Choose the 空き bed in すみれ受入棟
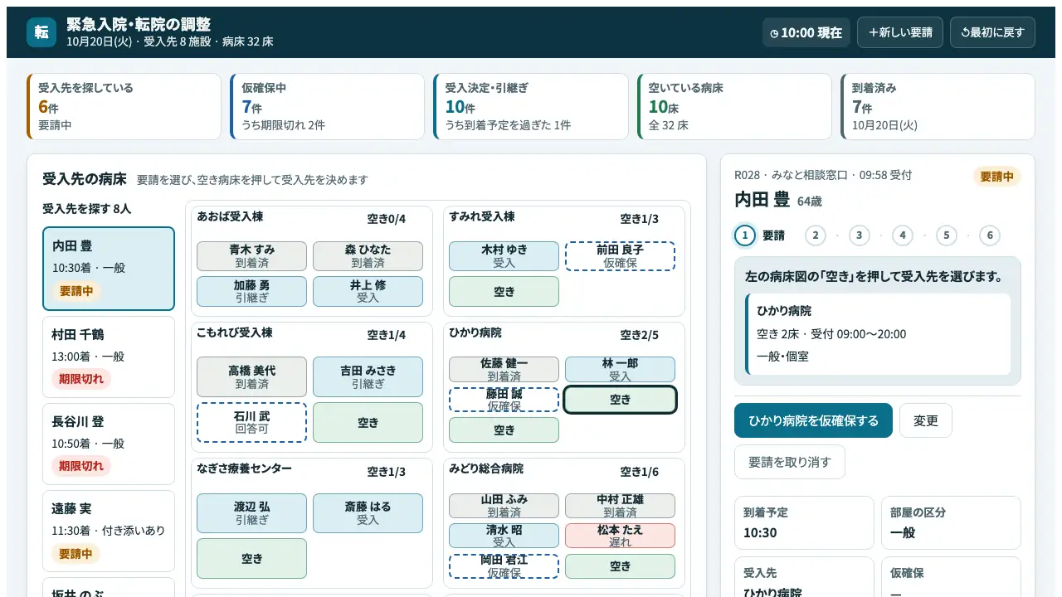 click(x=504, y=291)
